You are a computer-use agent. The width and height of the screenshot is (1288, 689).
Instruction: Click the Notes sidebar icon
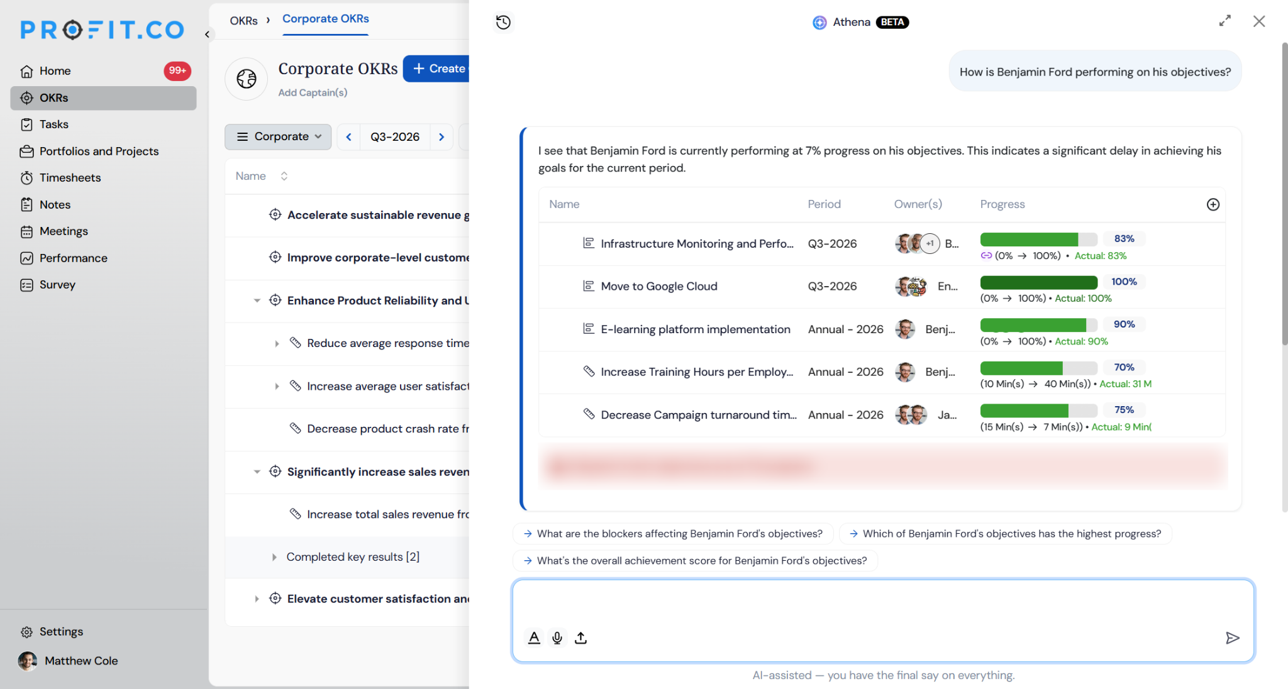tap(26, 205)
